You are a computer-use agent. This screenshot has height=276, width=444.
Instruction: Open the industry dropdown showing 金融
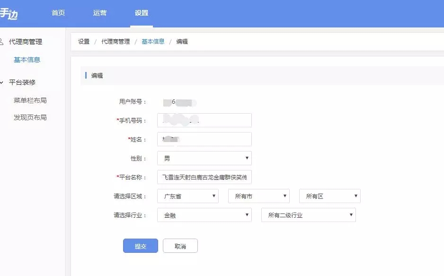click(x=204, y=215)
